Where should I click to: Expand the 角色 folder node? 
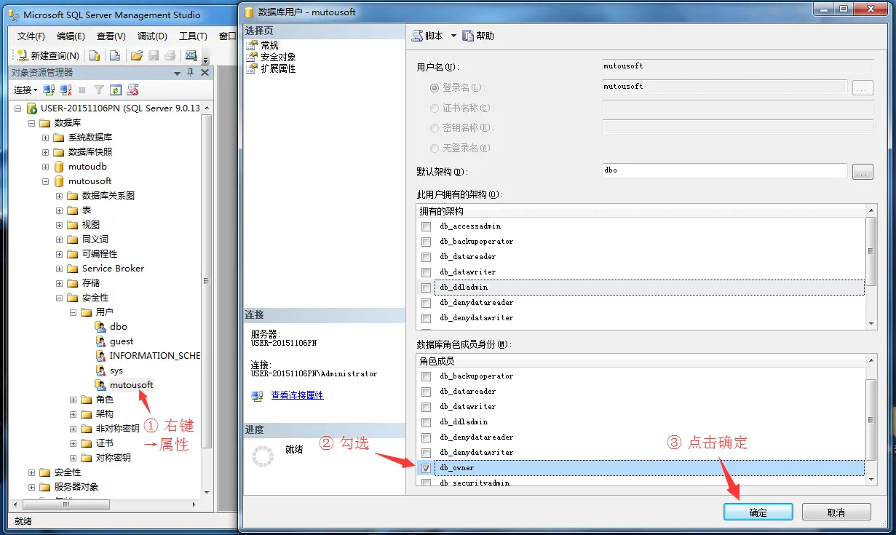73,399
